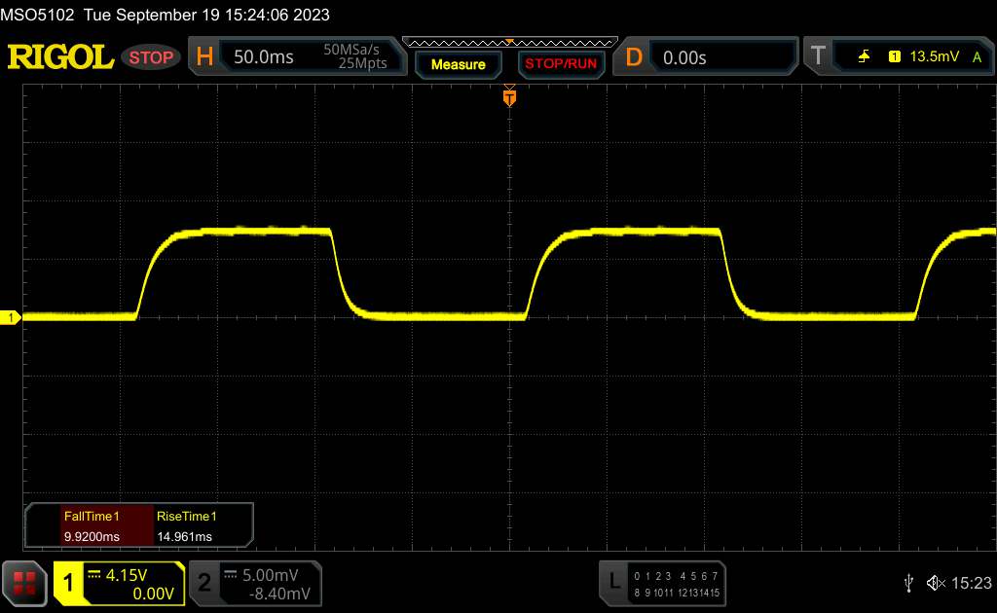Screen dimensions: 997x613
Task: Select channel 1 0.00V offset value
Action: 153,594
